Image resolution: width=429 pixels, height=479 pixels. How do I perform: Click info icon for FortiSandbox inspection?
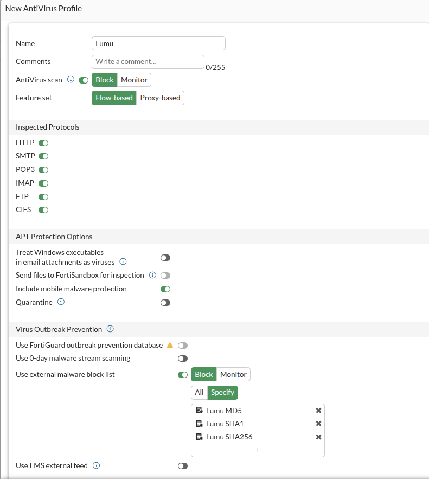click(152, 275)
